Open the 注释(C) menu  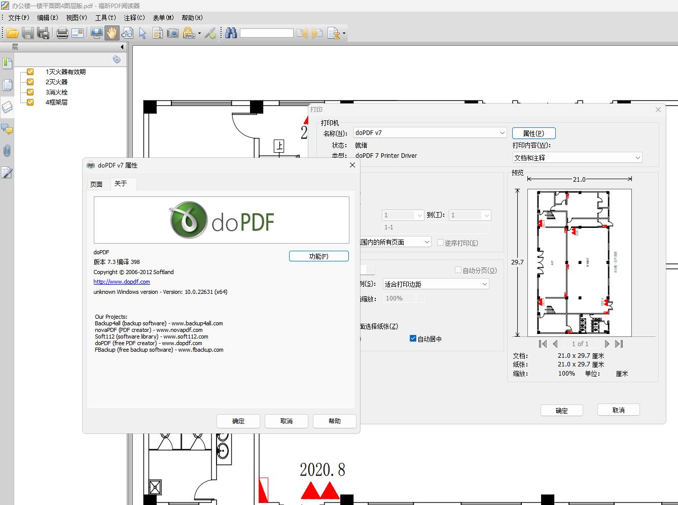(x=134, y=18)
